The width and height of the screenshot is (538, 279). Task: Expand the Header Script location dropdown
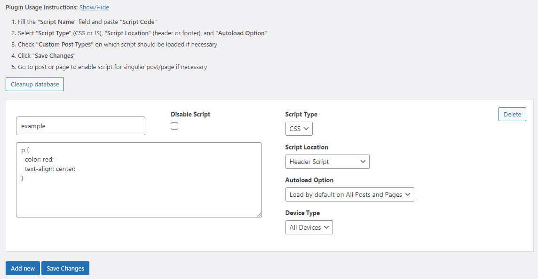(327, 162)
